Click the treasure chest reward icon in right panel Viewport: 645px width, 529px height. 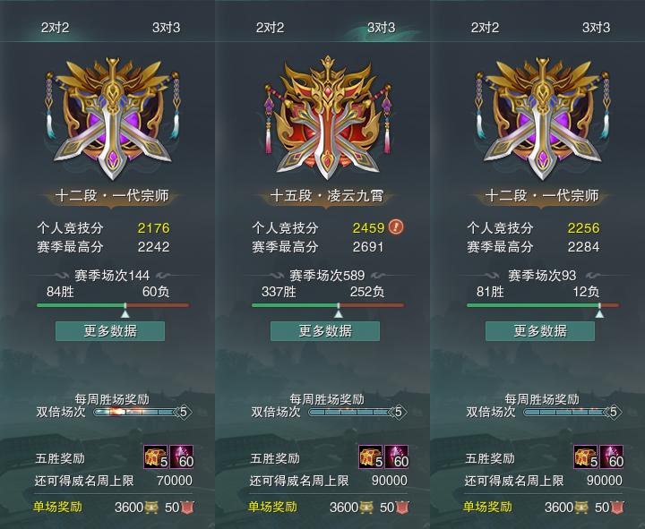pyautogui.click(x=586, y=456)
